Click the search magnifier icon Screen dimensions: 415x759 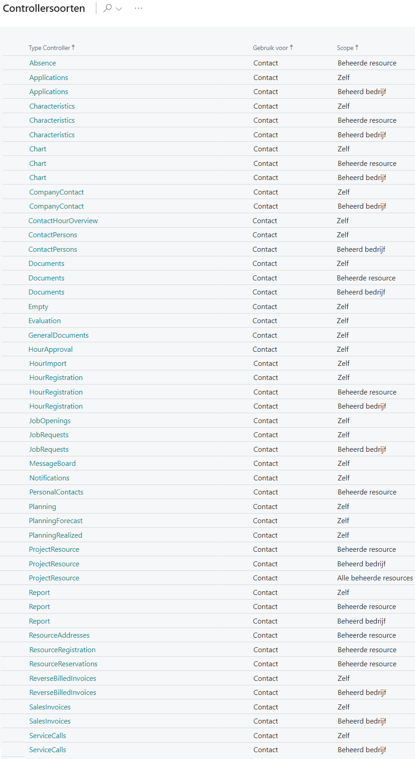[107, 8]
